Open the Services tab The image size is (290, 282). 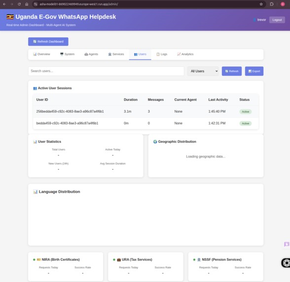pos(116,54)
